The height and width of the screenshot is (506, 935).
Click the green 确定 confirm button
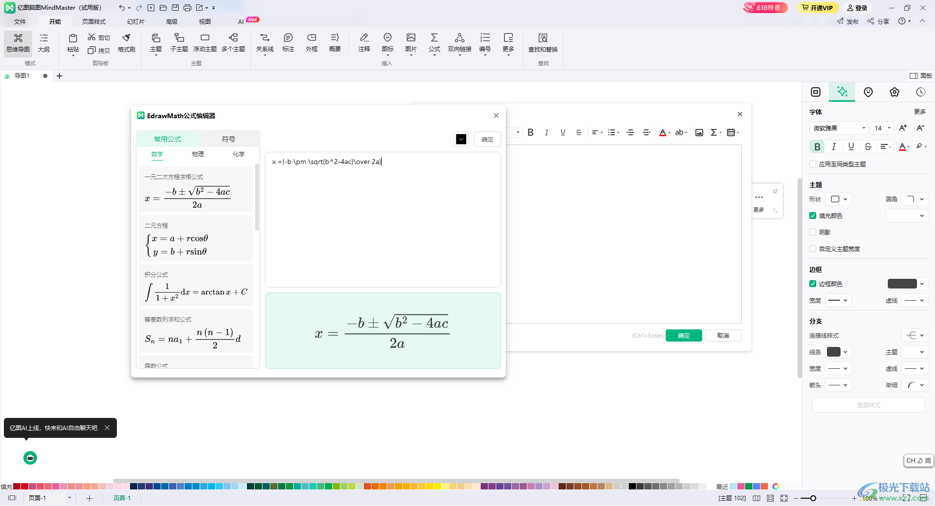pos(684,336)
